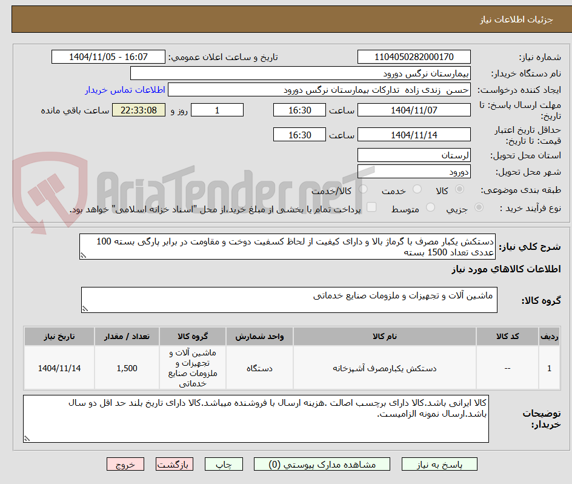Click the دستکش یکبارمصرف آشپزخانه cell
Screen dimensions: 572x484
385,368
